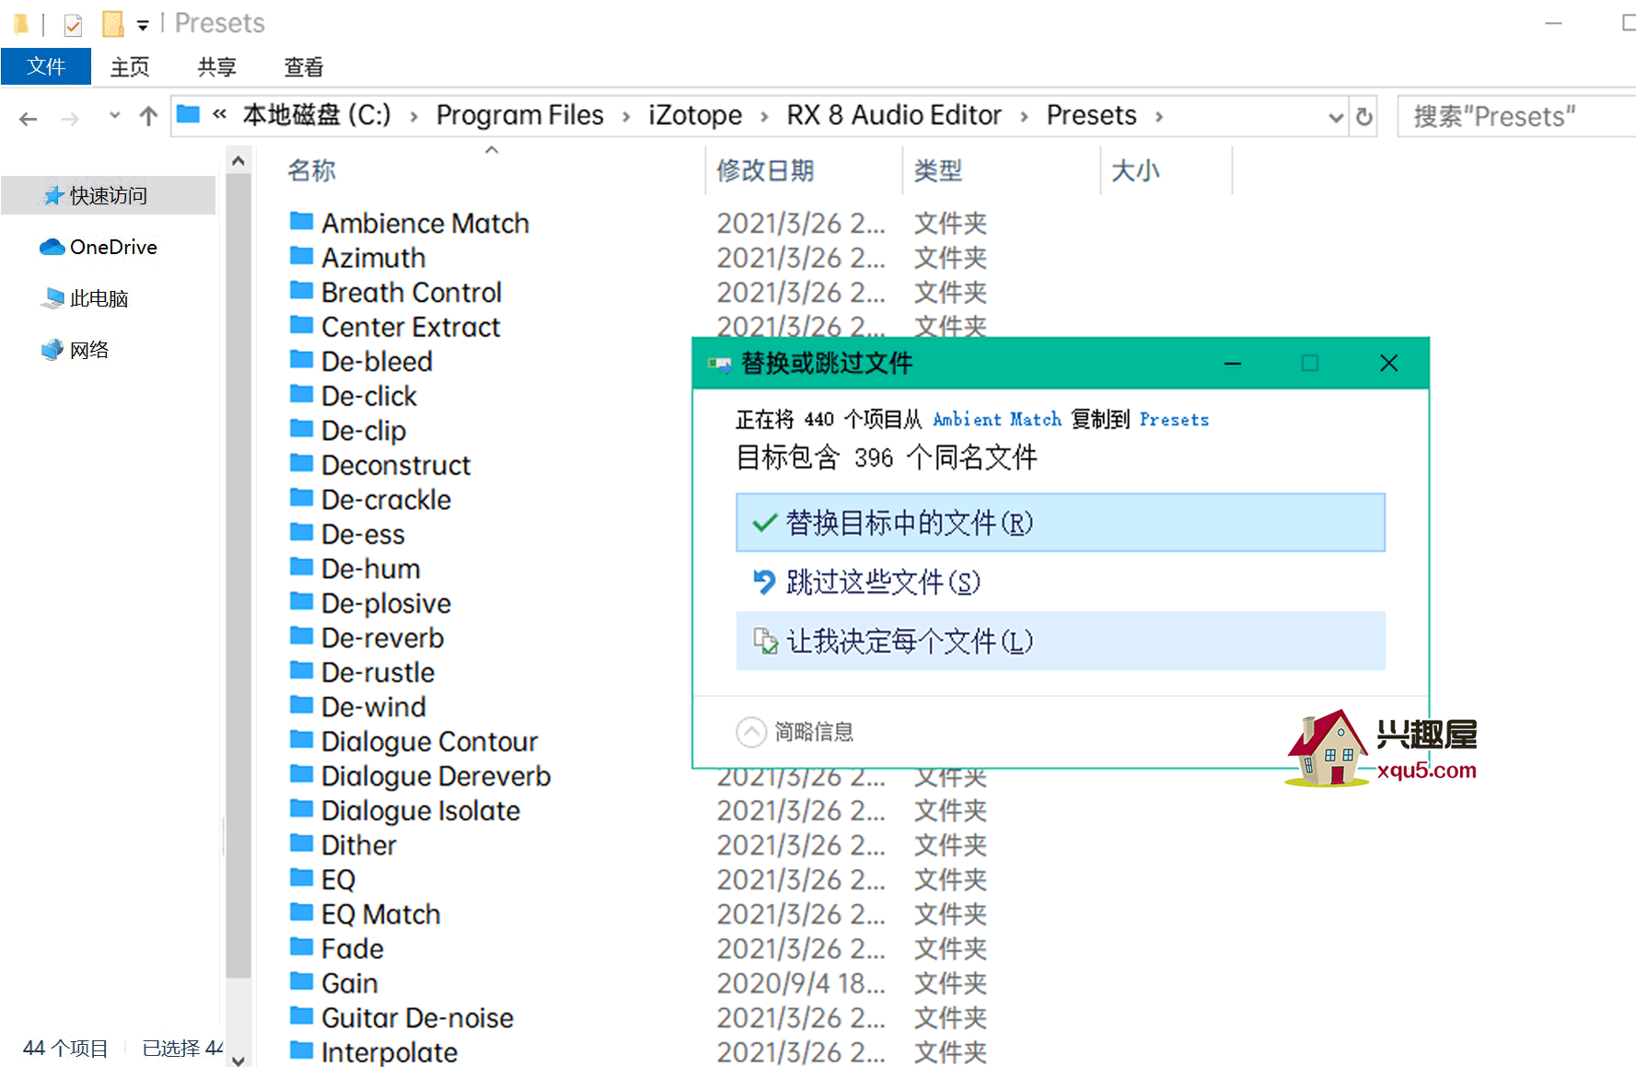Select the Dialogue Isolate folder icon
This screenshot has width=1636, height=1067.
[x=301, y=807]
